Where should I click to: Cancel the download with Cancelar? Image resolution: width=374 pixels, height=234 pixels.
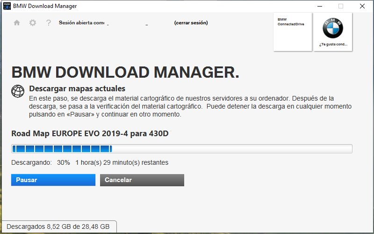(142, 180)
